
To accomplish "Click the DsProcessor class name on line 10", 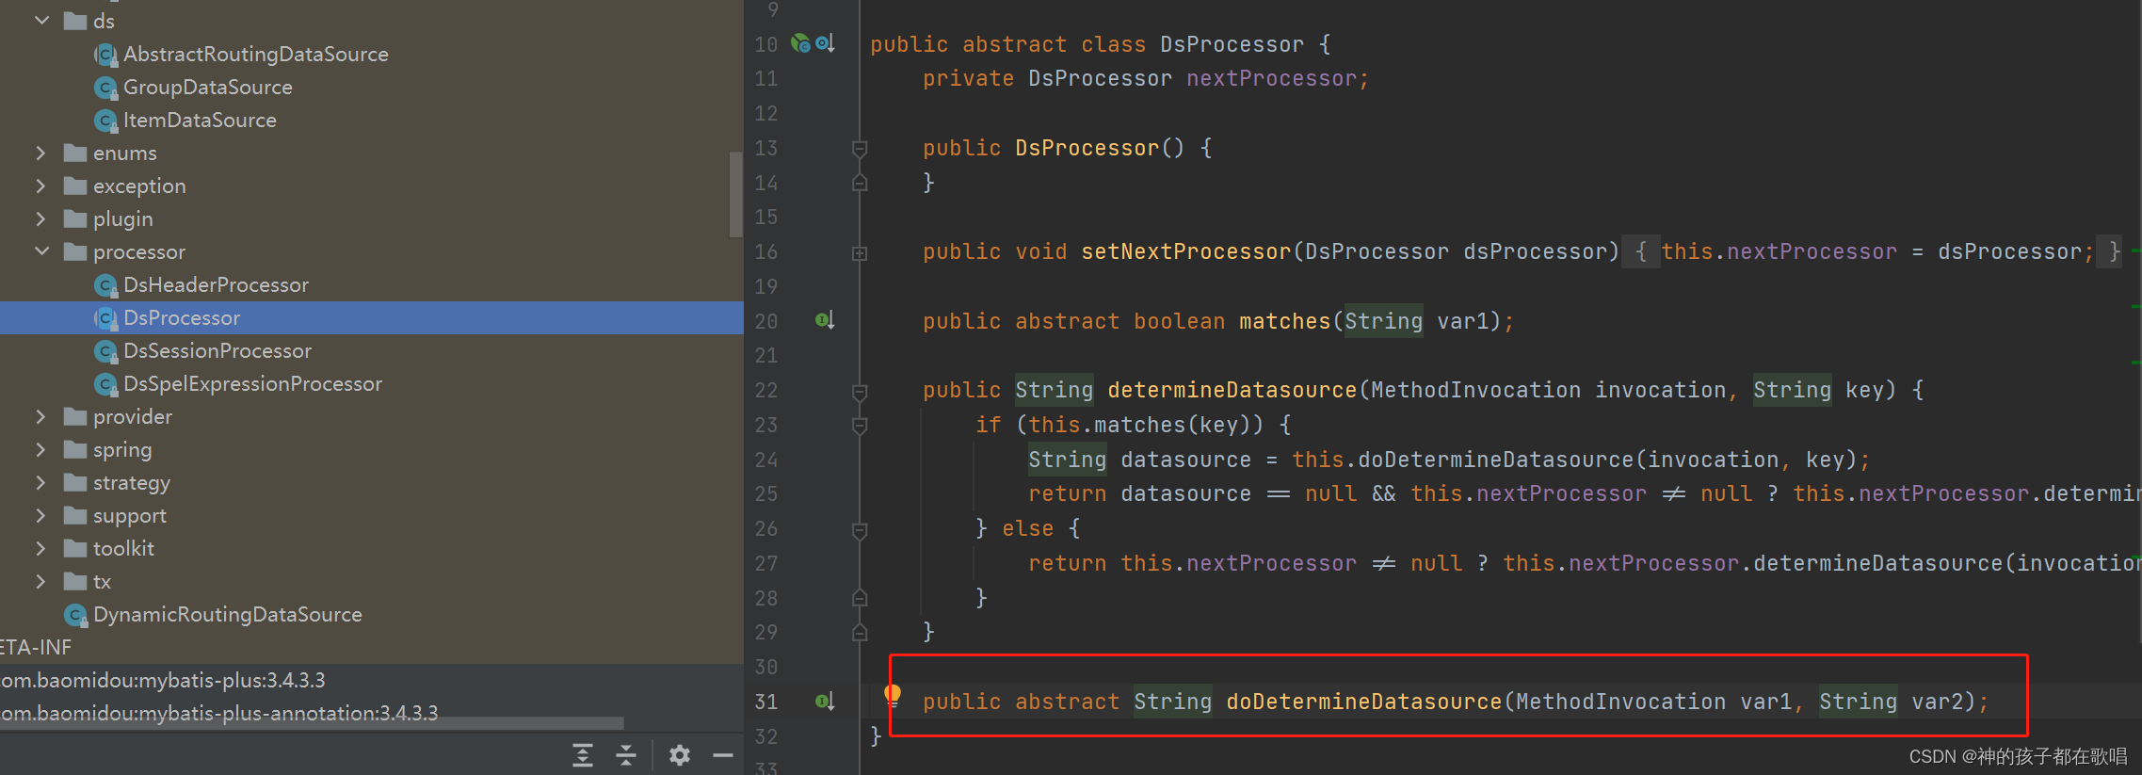I will [1232, 44].
